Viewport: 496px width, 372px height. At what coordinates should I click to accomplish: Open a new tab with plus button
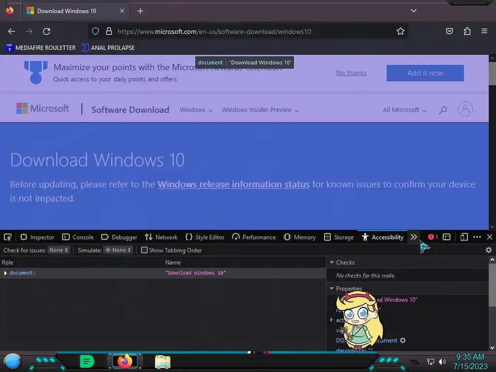click(140, 11)
